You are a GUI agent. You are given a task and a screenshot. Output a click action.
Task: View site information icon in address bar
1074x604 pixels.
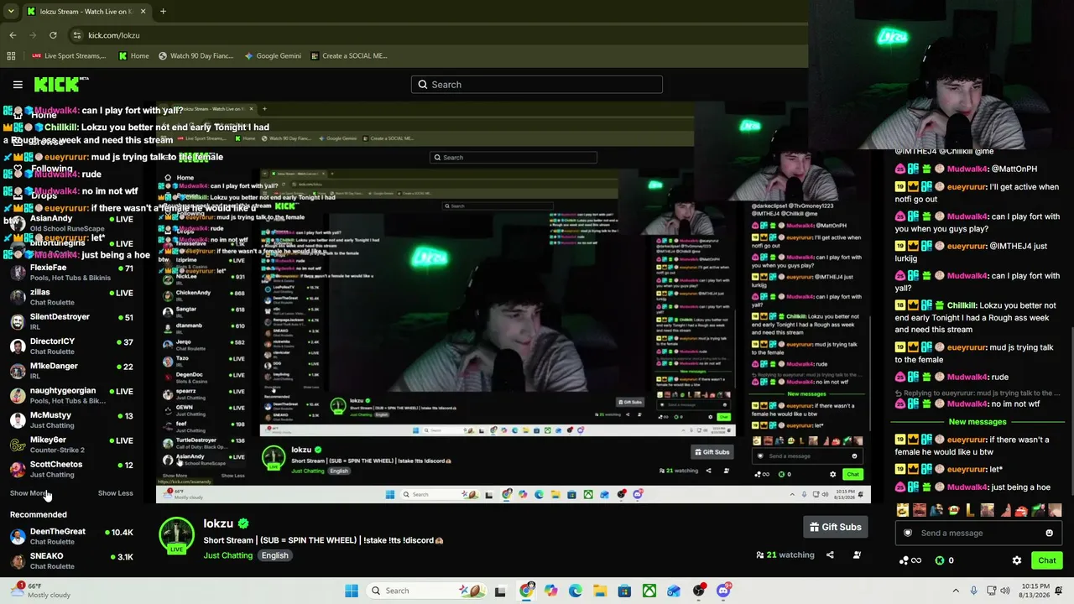(x=77, y=35)
